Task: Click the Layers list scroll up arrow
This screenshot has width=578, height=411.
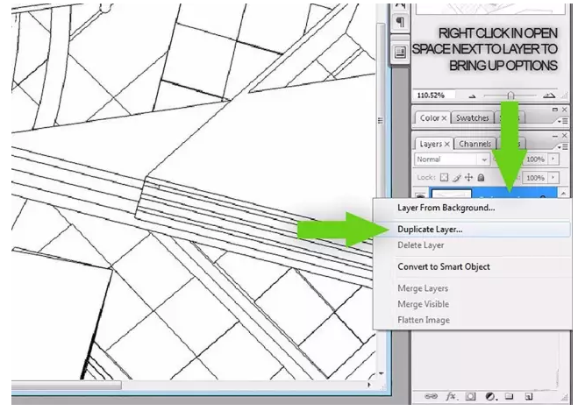Action: click(x=563, y=193)
